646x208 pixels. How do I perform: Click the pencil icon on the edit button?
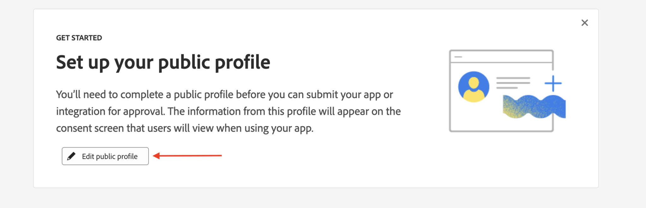(71, 156)
